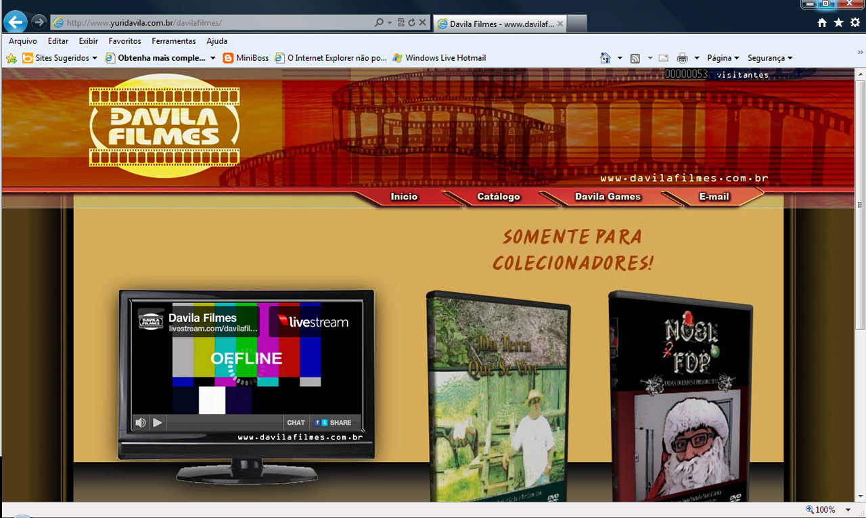This screenshot has height=518, width=866.
Task: Open the Ajuda menu
Action: click(x=217, y=41)
